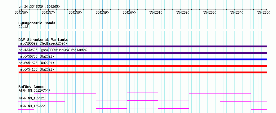This screenshot has width=276, height=113.
Task: Click ruler tick label 3542650
Action: coord(264,12)
